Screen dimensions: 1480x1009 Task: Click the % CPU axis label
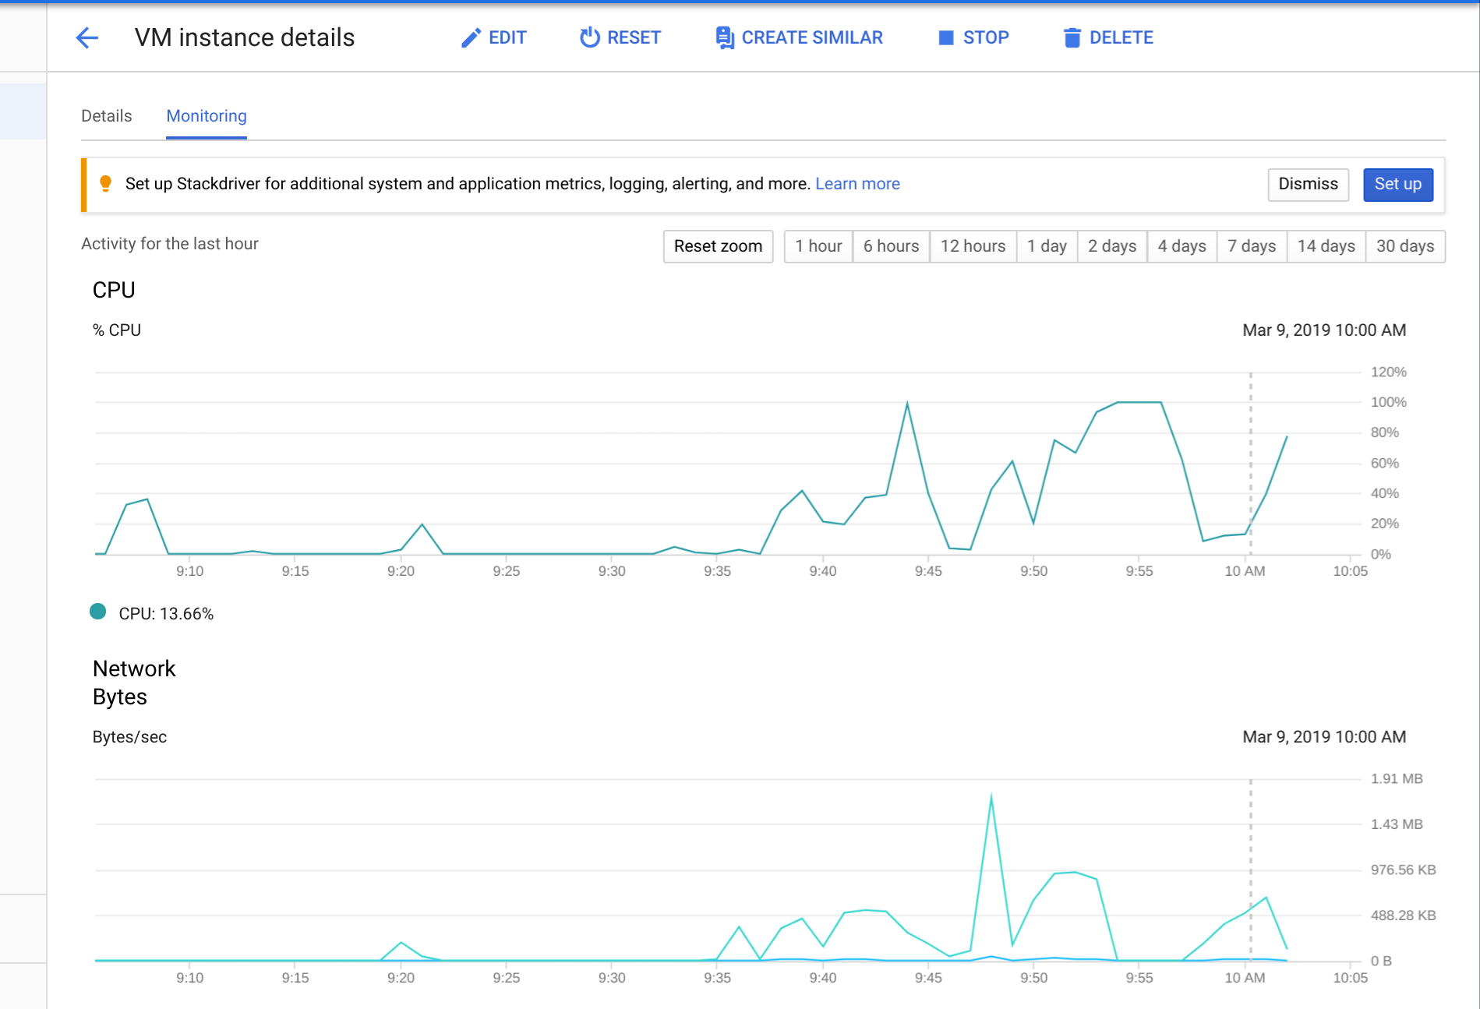[x=117, y=330]
